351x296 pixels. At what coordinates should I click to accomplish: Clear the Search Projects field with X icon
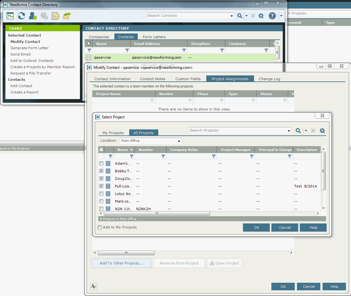click(x=313, y=131)
